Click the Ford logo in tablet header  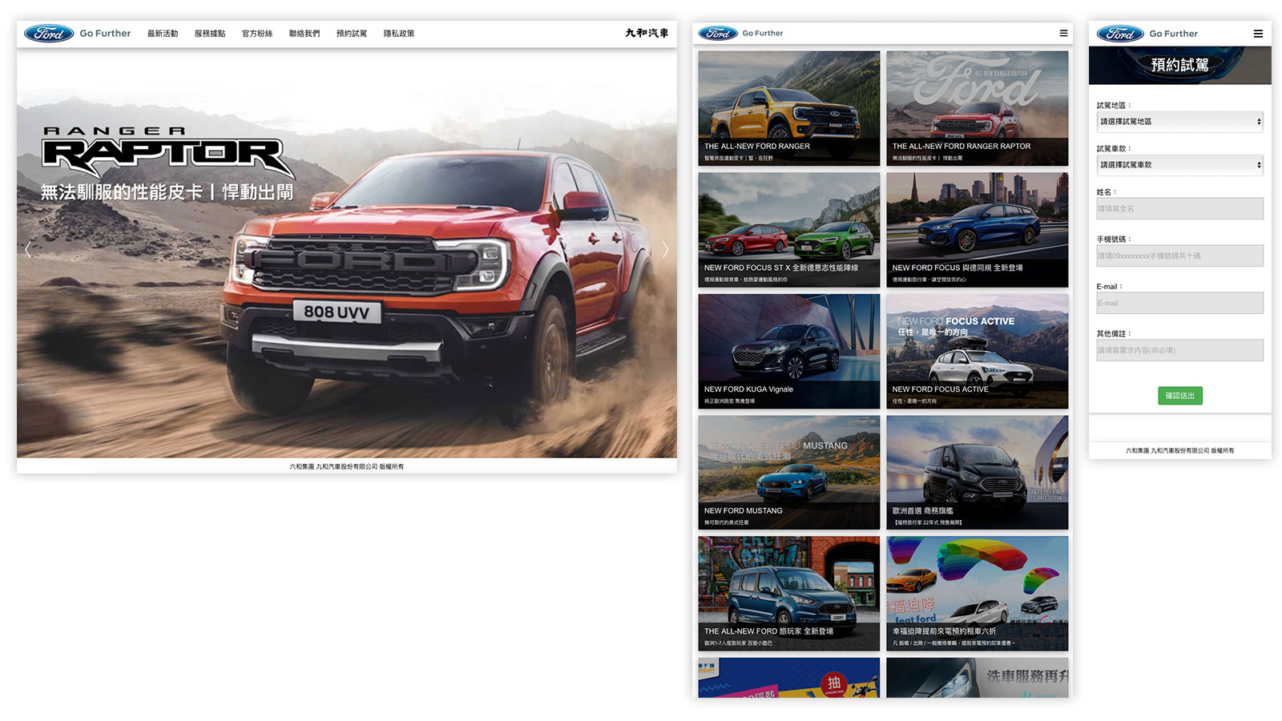[718, 34]
